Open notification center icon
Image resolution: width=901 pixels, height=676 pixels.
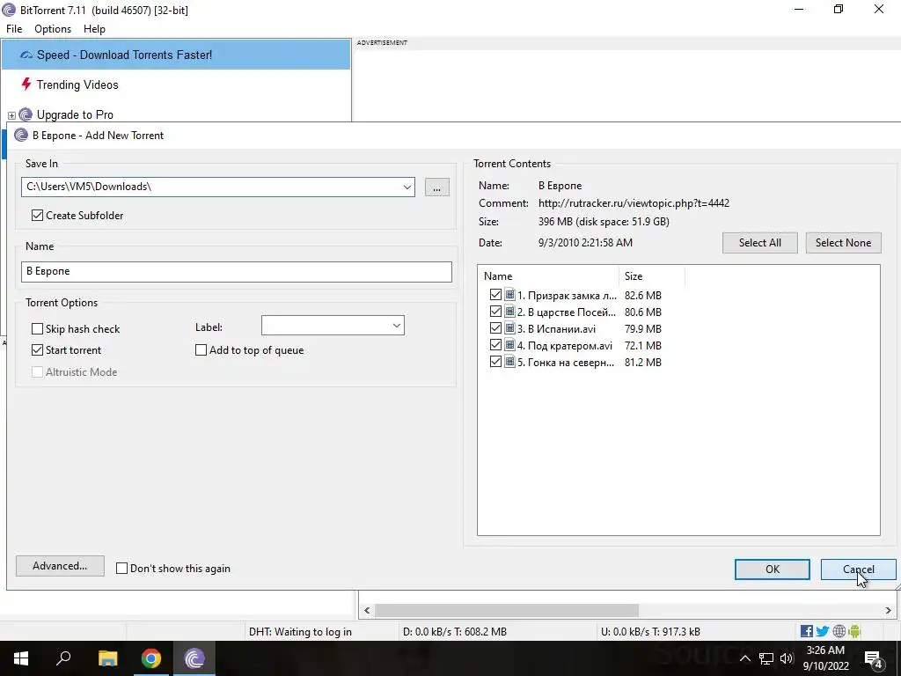click(x=874, y=658)
